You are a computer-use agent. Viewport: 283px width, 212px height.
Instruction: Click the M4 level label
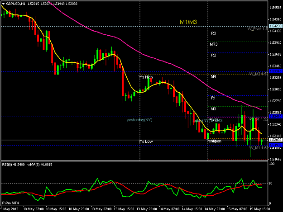[x=213, y=76]
